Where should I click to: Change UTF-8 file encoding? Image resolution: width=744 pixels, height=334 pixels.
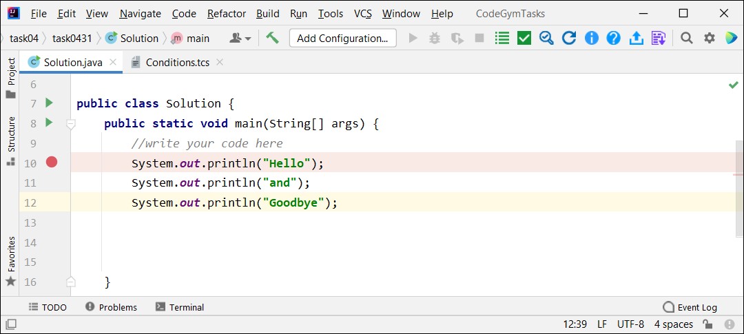[x=630, y=324]
